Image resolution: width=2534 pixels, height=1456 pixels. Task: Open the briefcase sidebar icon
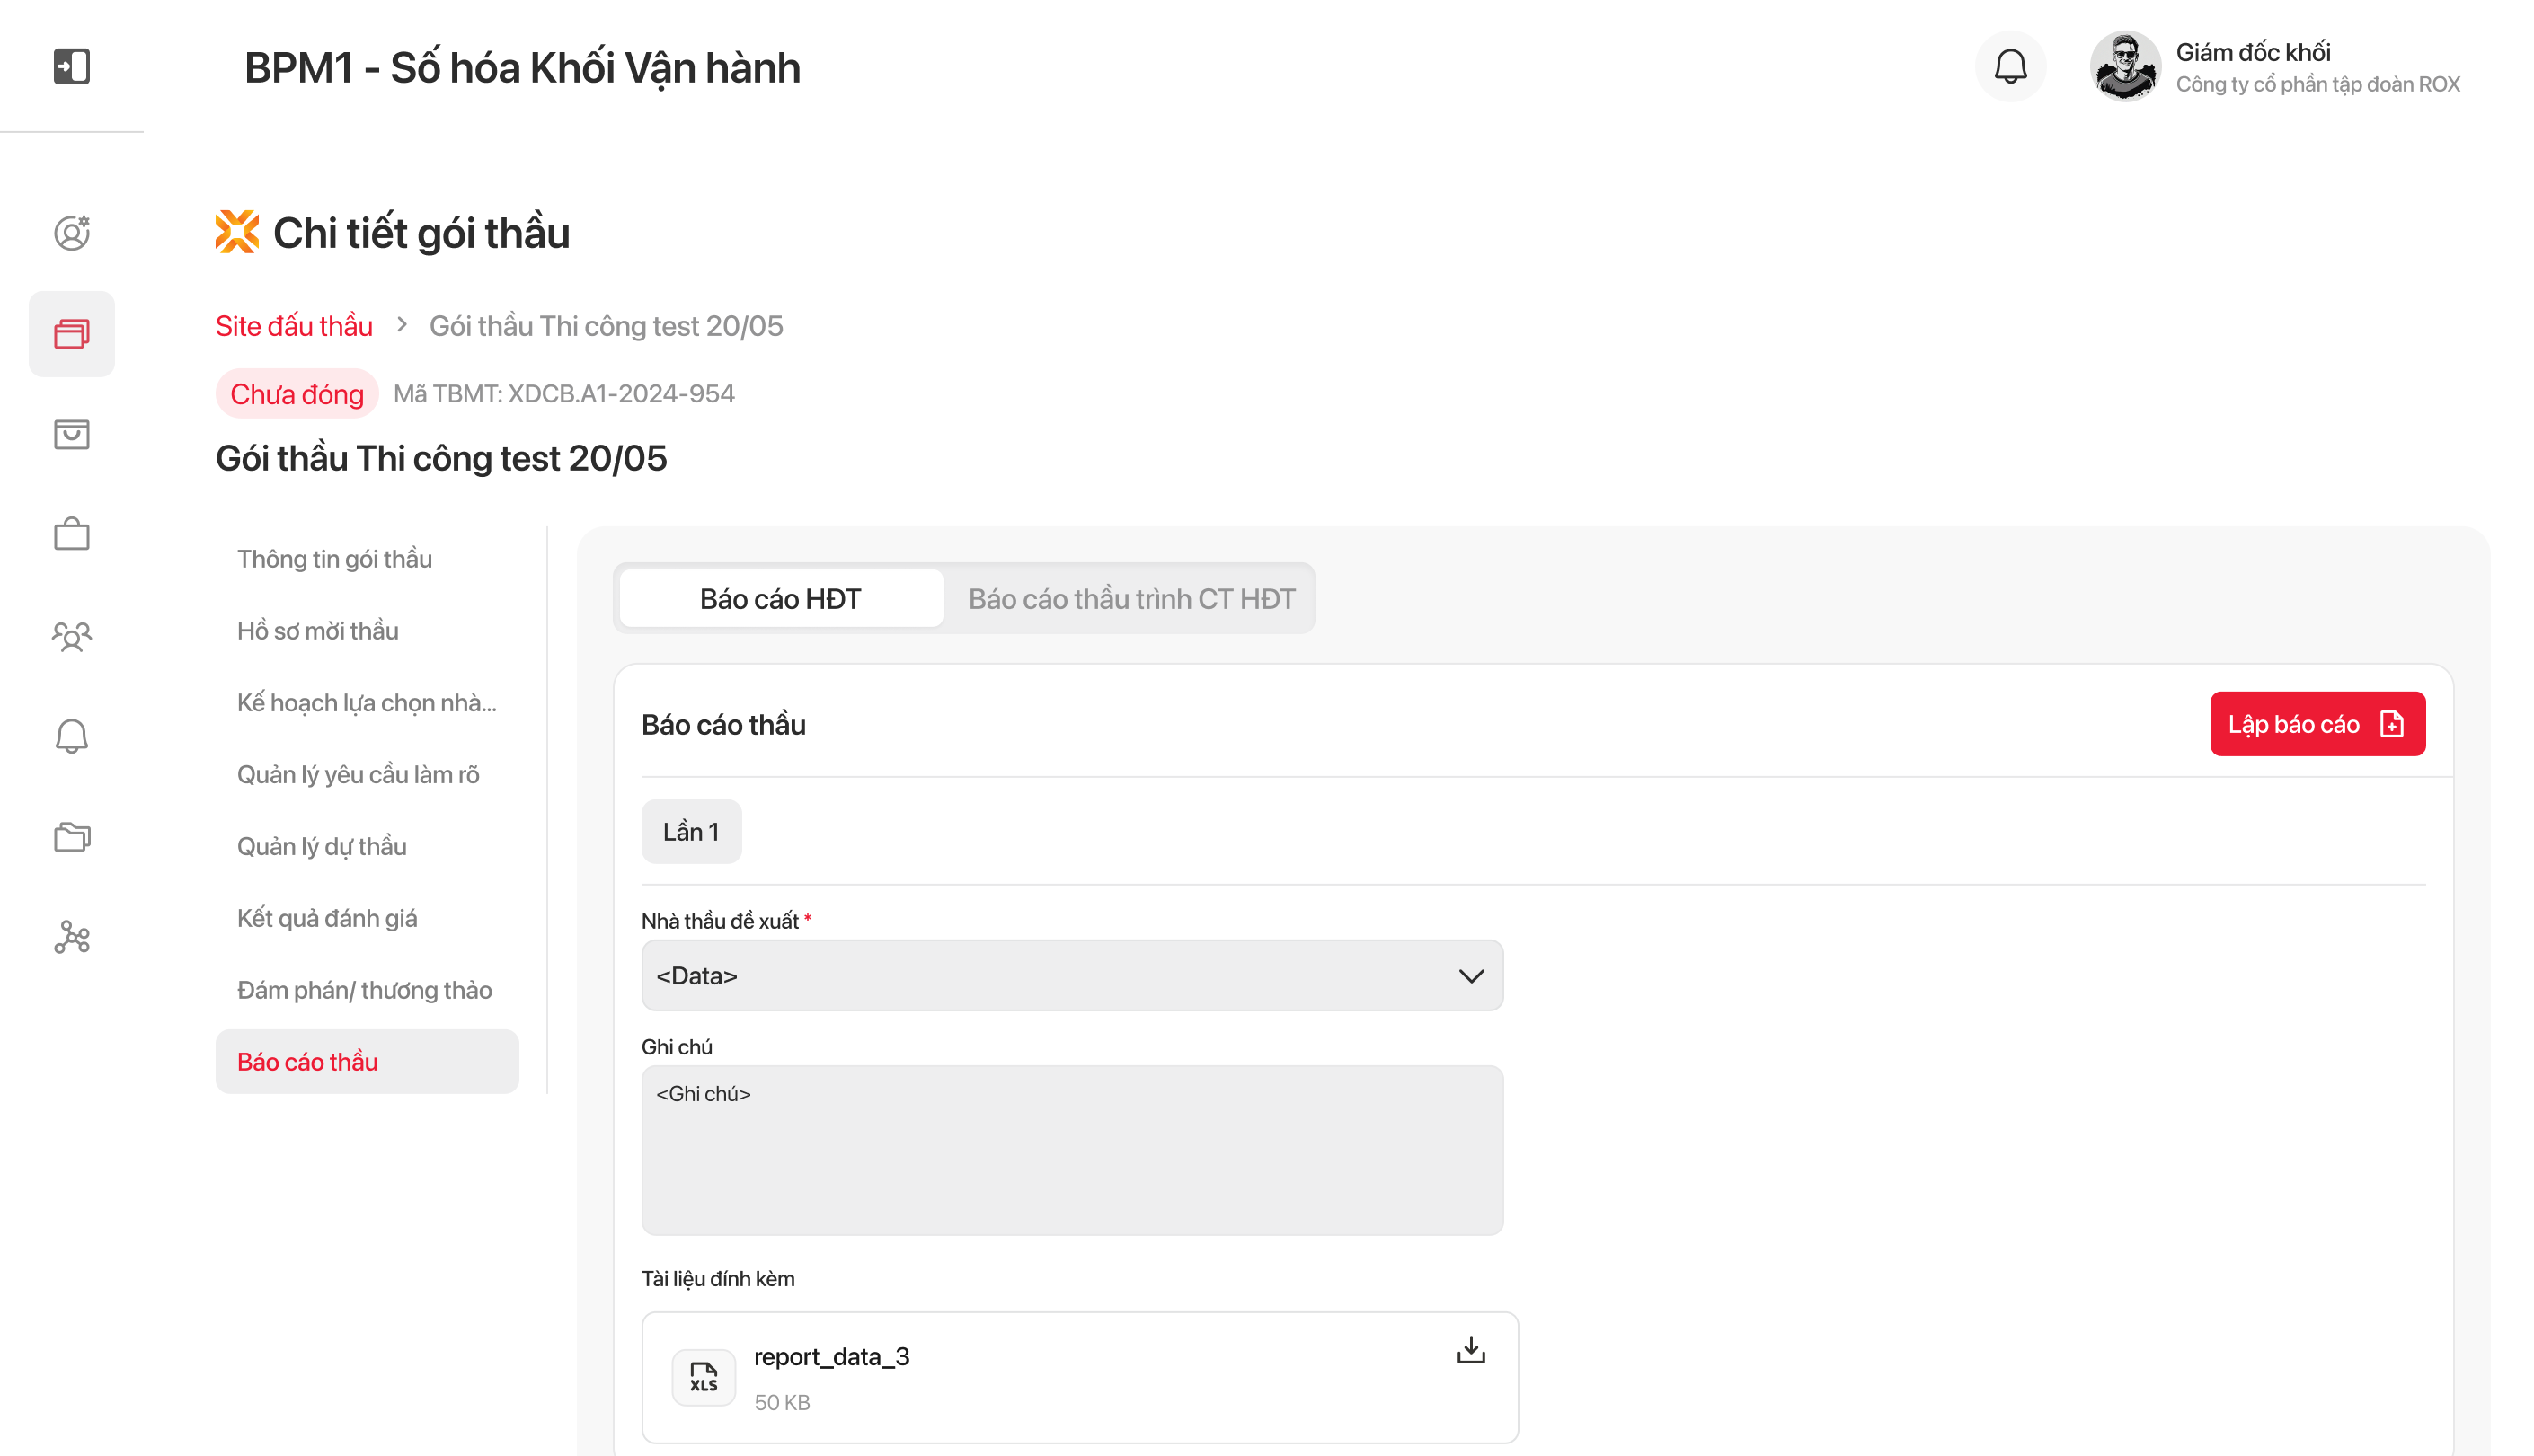pyautogui.click(x=71, y=534)
